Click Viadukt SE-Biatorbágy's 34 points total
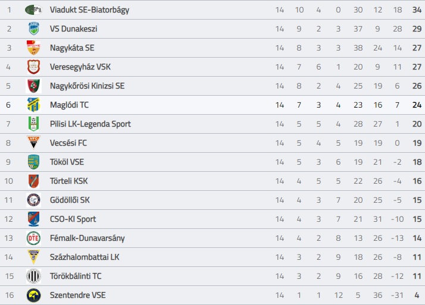 (417, 10)
